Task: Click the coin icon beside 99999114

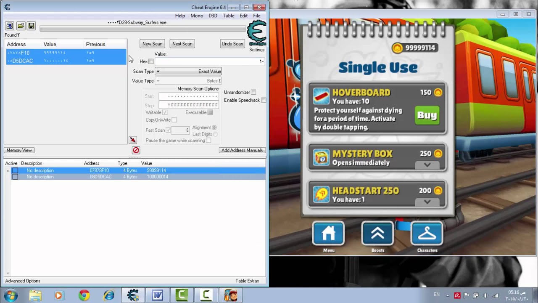Action: pos(397,48)
